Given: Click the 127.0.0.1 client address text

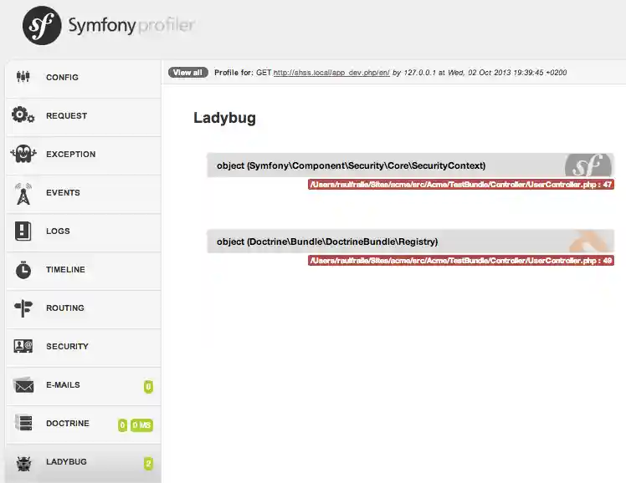Looking at the screenshot, I should [x=419, y=73].
